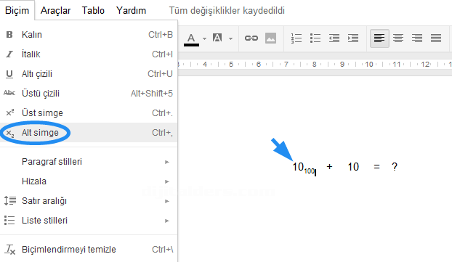Click the question mark in the equation
The height and width of the screenshot is (262, 452).
click(x=395, y=167)
